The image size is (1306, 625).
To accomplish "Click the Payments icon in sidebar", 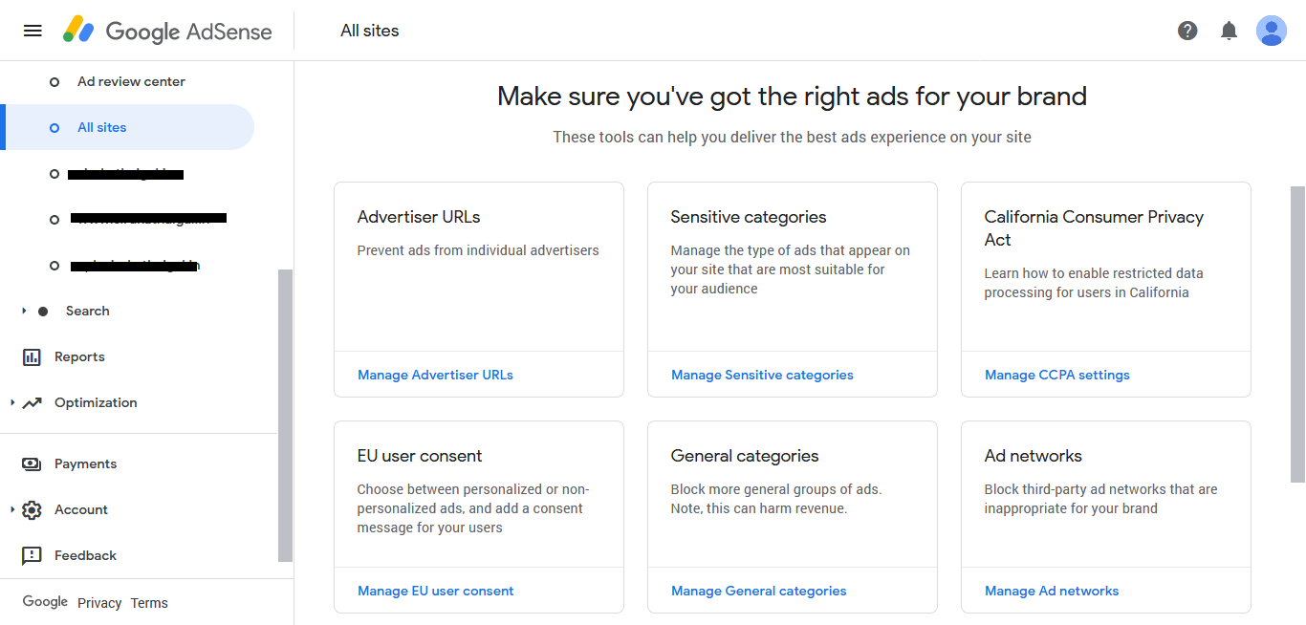I will tap(32, 464).
